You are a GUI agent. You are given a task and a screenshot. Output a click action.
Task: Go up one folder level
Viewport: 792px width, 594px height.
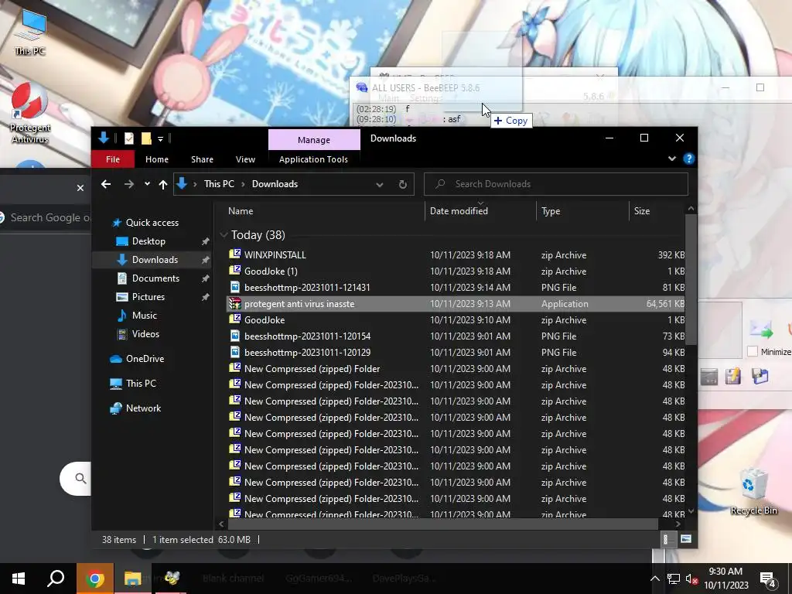tap(162, 184)
